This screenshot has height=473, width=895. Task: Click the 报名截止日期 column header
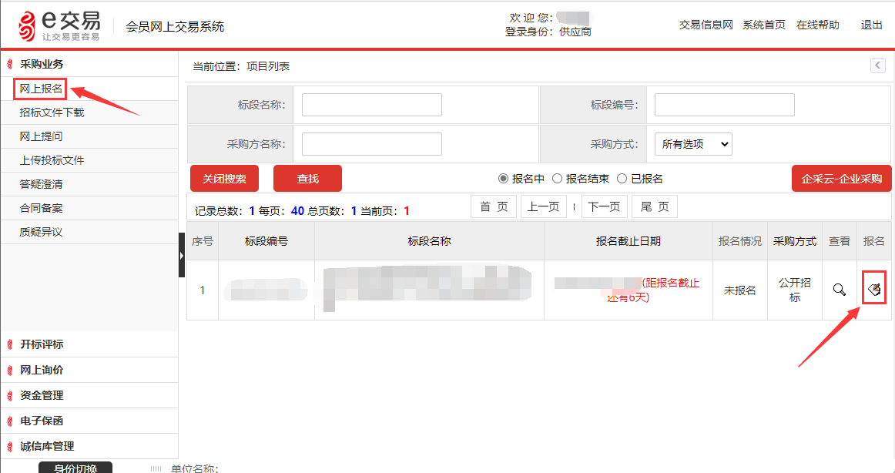coord(629,241)
